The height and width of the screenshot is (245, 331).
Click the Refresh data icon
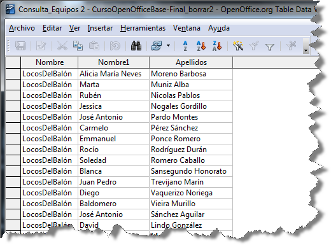click(x=157, y=46)
